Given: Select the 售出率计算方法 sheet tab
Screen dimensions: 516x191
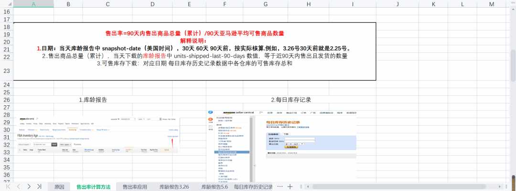Looking at the screenshot, I should tap(94, 187).
